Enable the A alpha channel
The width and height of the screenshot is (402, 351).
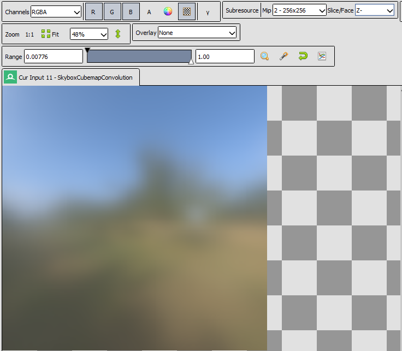[x=149, y=12]
